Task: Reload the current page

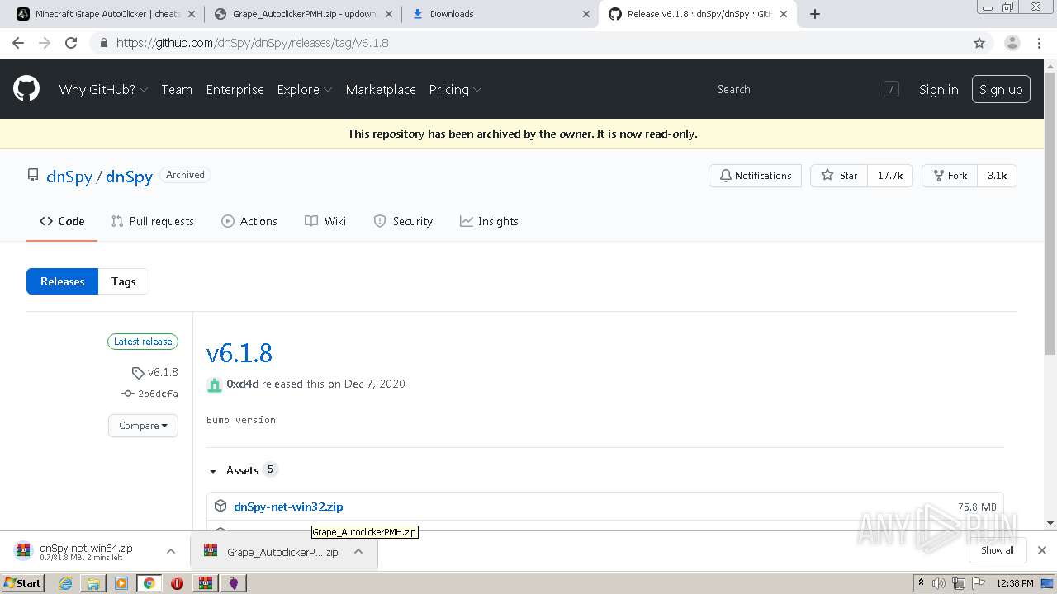Action: coord(71,43)
